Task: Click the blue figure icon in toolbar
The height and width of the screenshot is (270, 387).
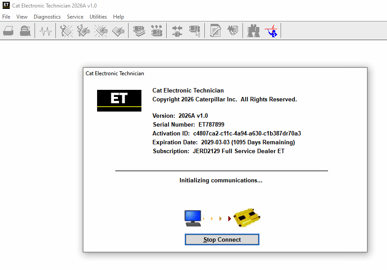Action: coord(271,31)
